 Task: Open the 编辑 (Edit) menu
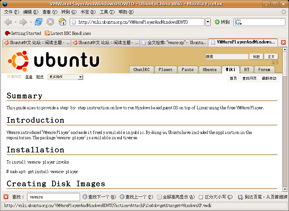point(31,12)
